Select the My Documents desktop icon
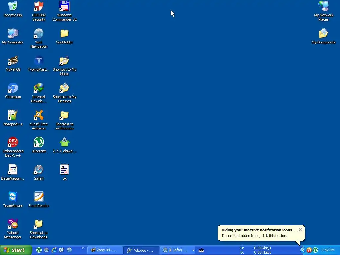Screen dimensions: 340x255 click(x=323, y=36)
